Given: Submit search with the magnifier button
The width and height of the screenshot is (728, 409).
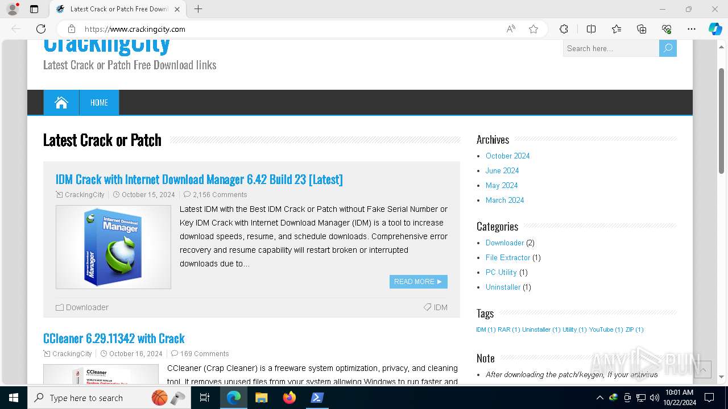Looking at the screenshot, I should pyautogui.click(x=668, y=48).
